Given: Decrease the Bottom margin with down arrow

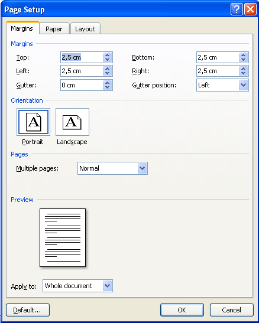Looking at the screenshot, I should coord(243,60).
